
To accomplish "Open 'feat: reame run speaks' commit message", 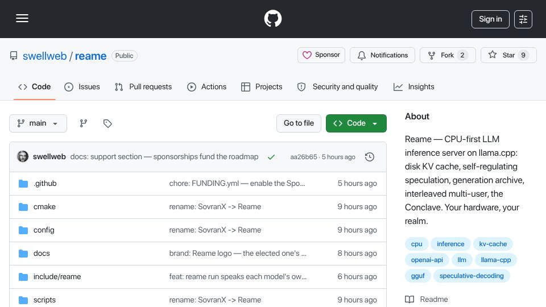I will click(x=238, y=277).
